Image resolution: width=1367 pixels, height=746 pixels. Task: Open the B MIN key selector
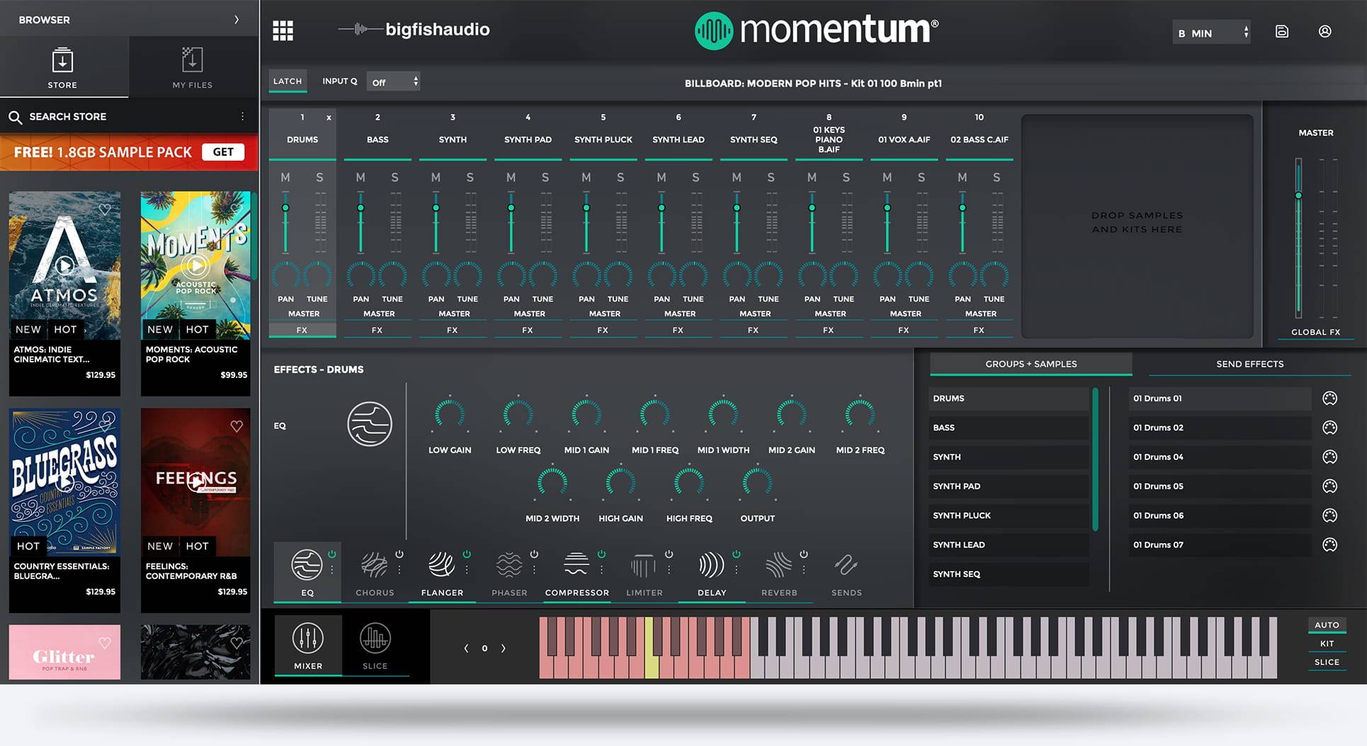[1212, 33]
